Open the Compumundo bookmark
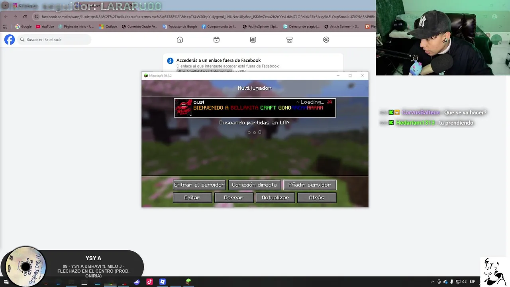The width and height of the screenshot is (510, 287). coord(220,27)
